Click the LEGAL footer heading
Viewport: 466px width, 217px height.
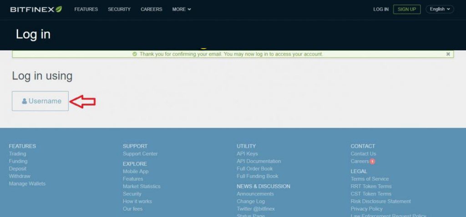pyautogui.click(x=359, y=171)
